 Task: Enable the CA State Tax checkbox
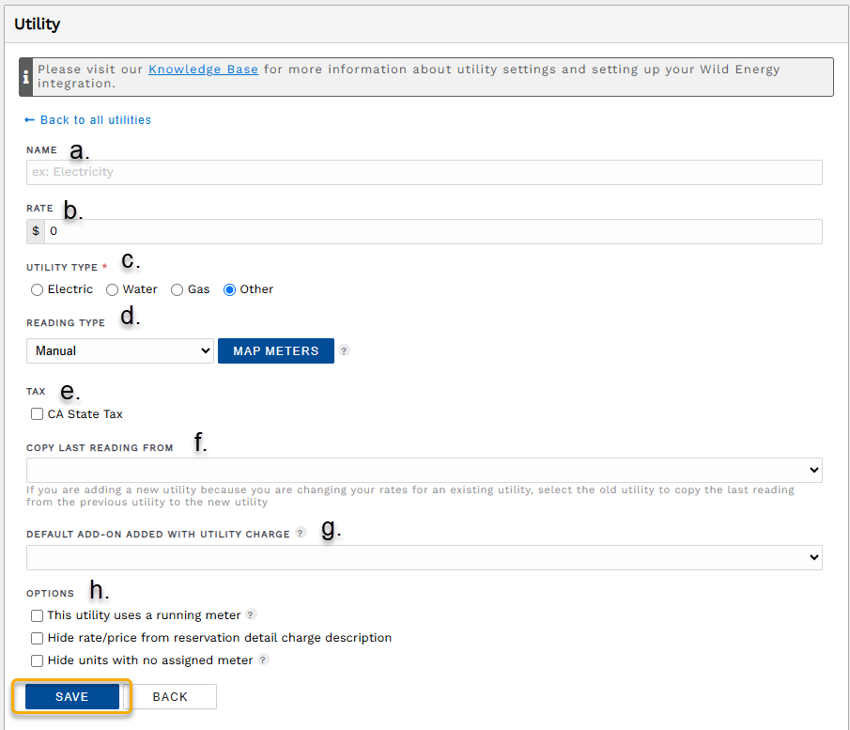pyautogui.click(x=37, y=413)
